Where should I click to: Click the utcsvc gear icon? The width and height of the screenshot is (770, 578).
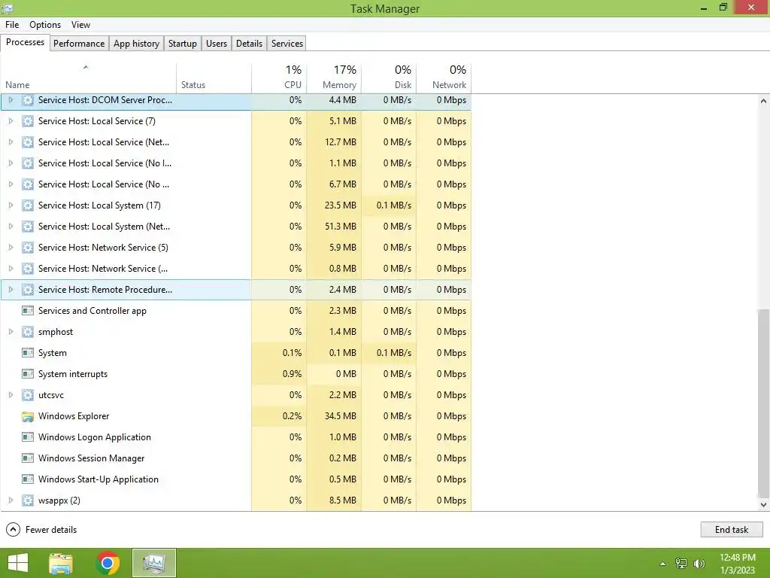28,395
